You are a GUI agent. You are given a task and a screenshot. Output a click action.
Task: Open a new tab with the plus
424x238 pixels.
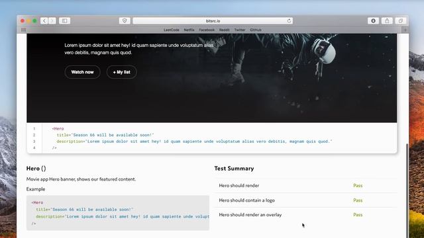tap(405, 30)
